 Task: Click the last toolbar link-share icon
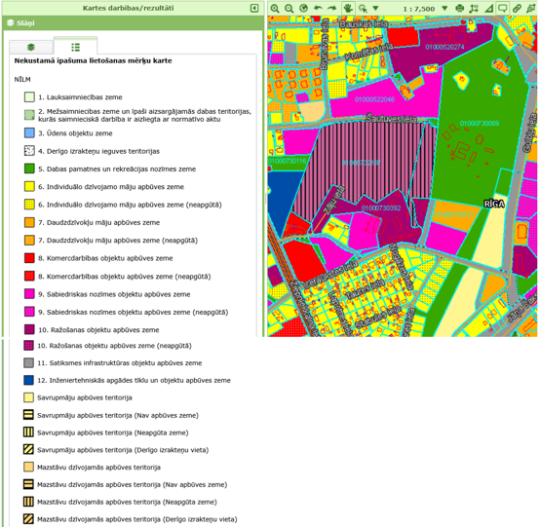point(531,8)
